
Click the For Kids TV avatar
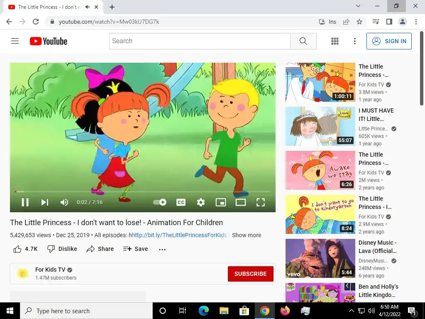(23, 273)
